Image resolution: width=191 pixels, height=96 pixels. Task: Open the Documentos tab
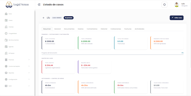tap(69, 29)
